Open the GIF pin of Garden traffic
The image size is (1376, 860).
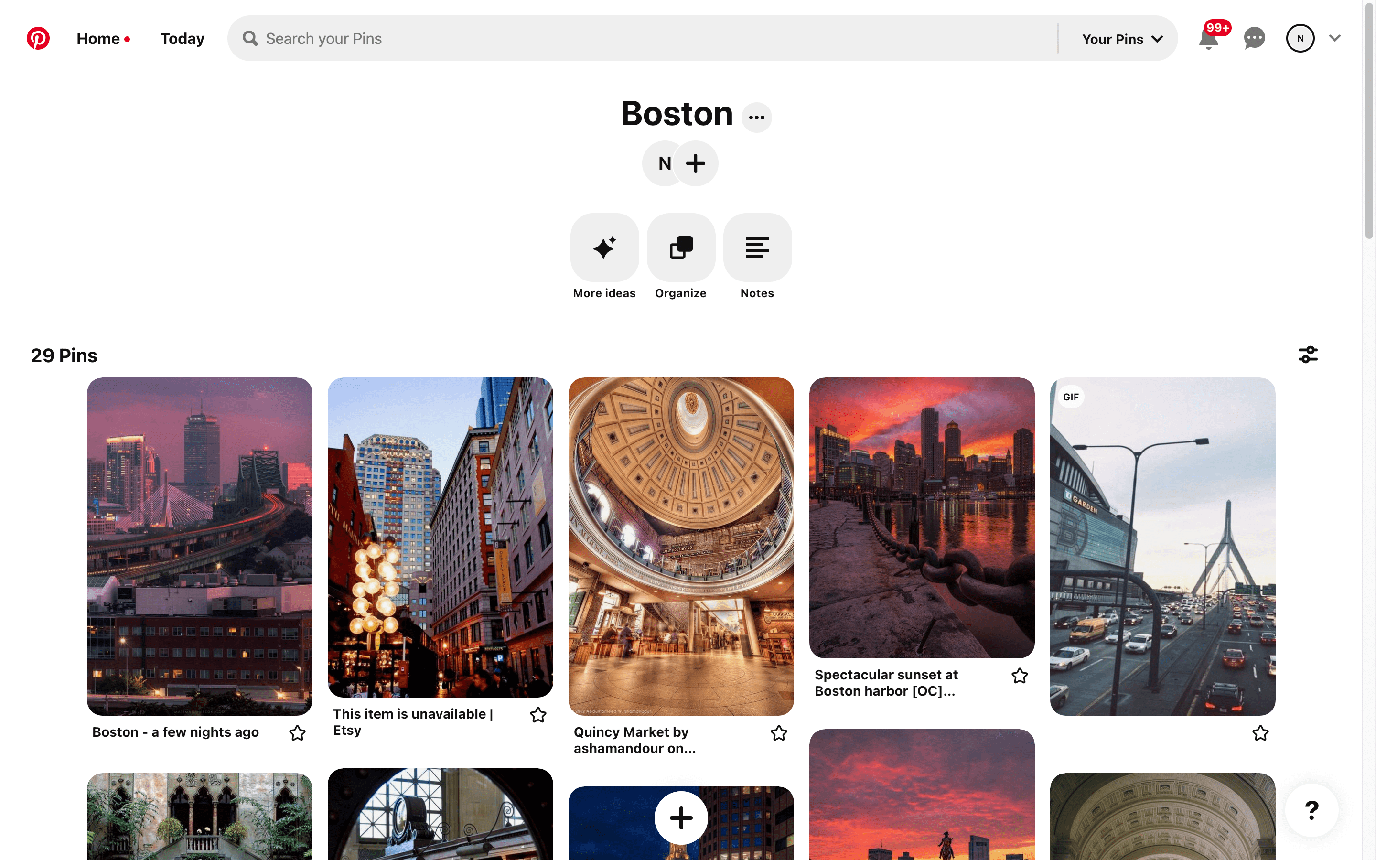pyautogui.click(x=1162, y=546)
